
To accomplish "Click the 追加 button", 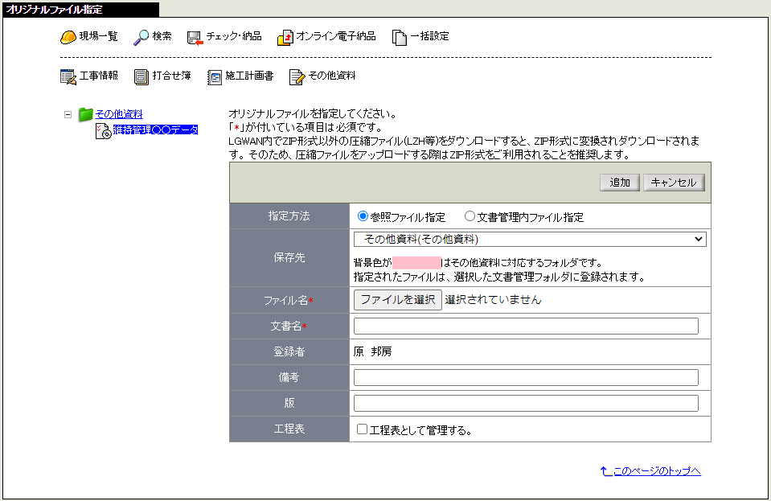I will pyautogui.click(x=620, y=183).
